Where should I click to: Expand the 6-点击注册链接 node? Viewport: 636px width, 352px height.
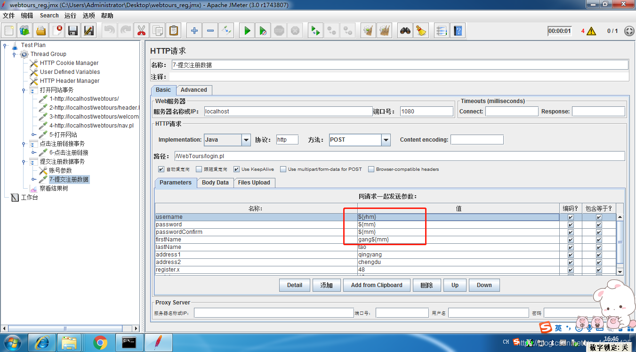pos(33,152)
